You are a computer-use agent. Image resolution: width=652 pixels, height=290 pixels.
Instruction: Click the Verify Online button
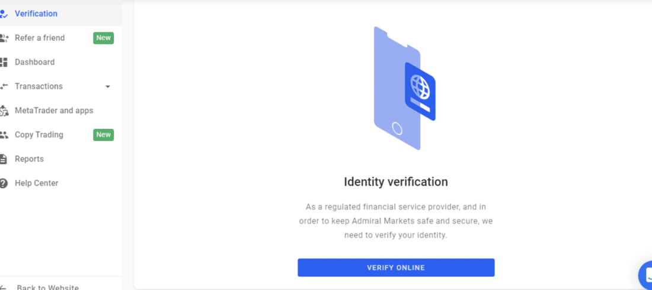(x=396, y=268)
